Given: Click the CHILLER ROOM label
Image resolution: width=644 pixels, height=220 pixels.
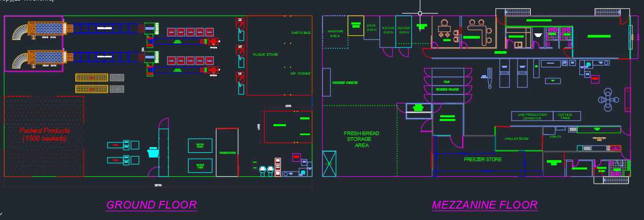Looking at the screenshot, I should [516, 139].
